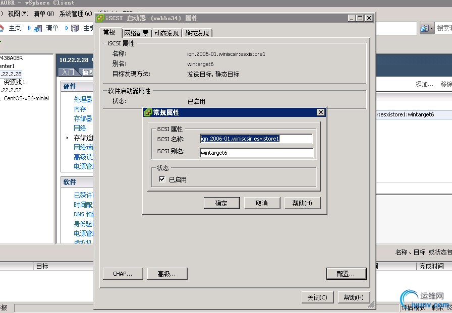Click the 主页 breadcrumb label

click(x=15, y=28)
